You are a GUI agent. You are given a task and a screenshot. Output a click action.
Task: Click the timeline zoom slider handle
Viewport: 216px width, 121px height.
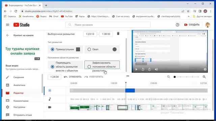(x=174, y=77)
